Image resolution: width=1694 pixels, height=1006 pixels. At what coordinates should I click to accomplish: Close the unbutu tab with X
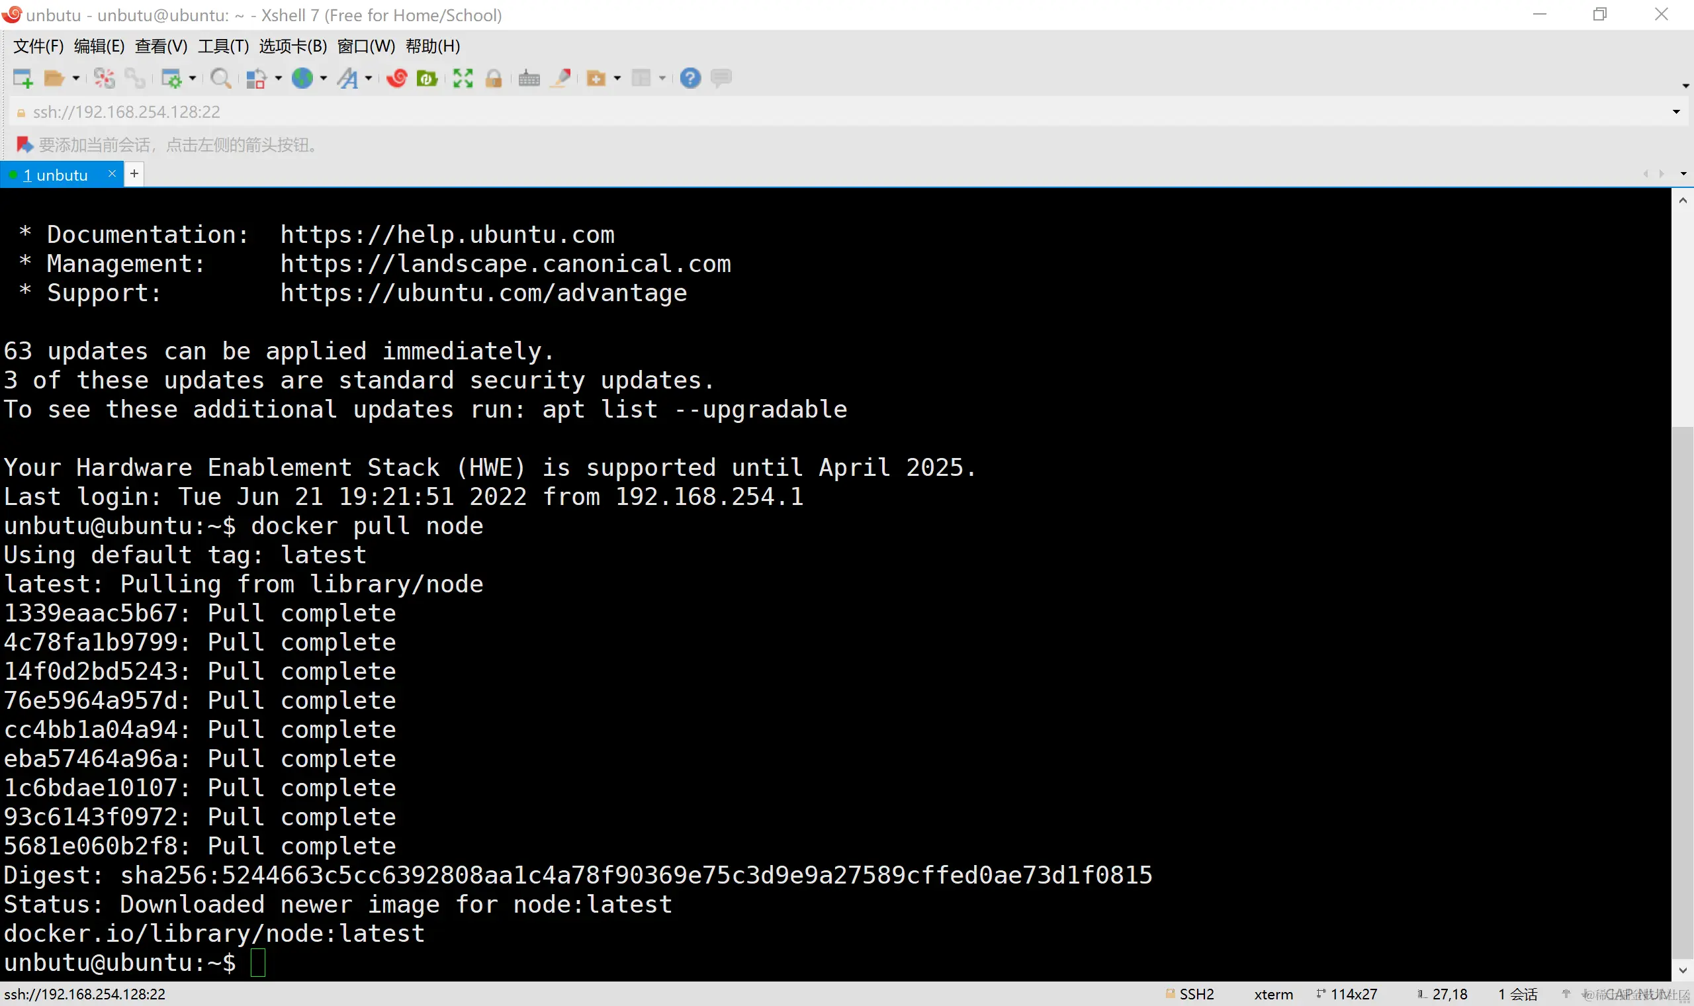point(112,174)
